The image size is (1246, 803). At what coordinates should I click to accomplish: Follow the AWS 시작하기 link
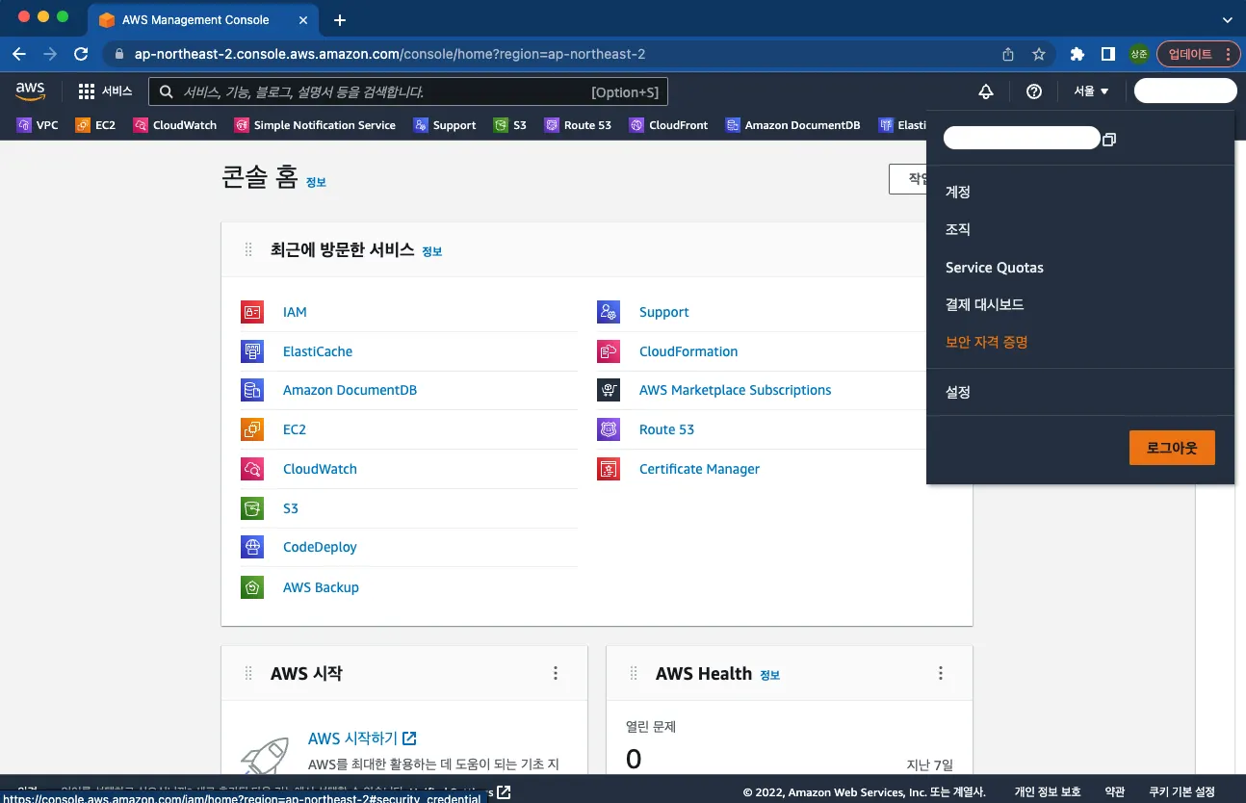362,738
